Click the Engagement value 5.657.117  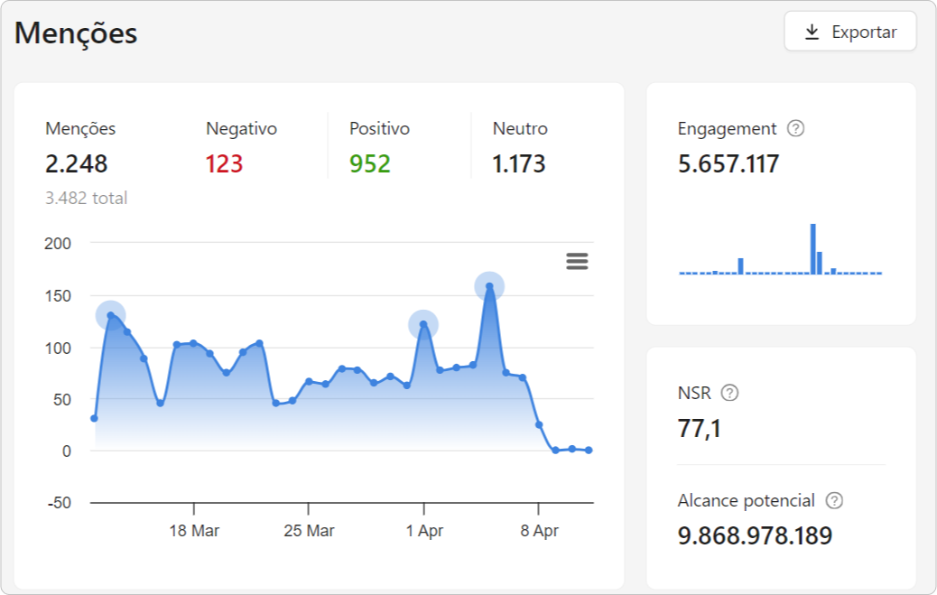[728, 163]
